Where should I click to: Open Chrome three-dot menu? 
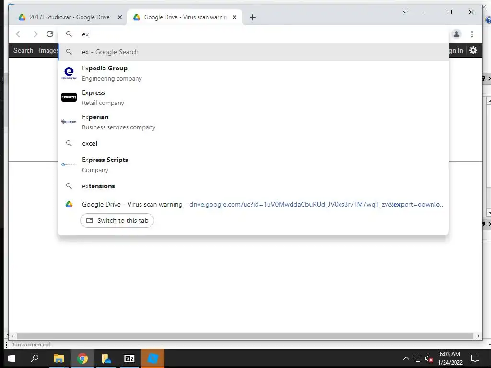(x=472, y=34)
